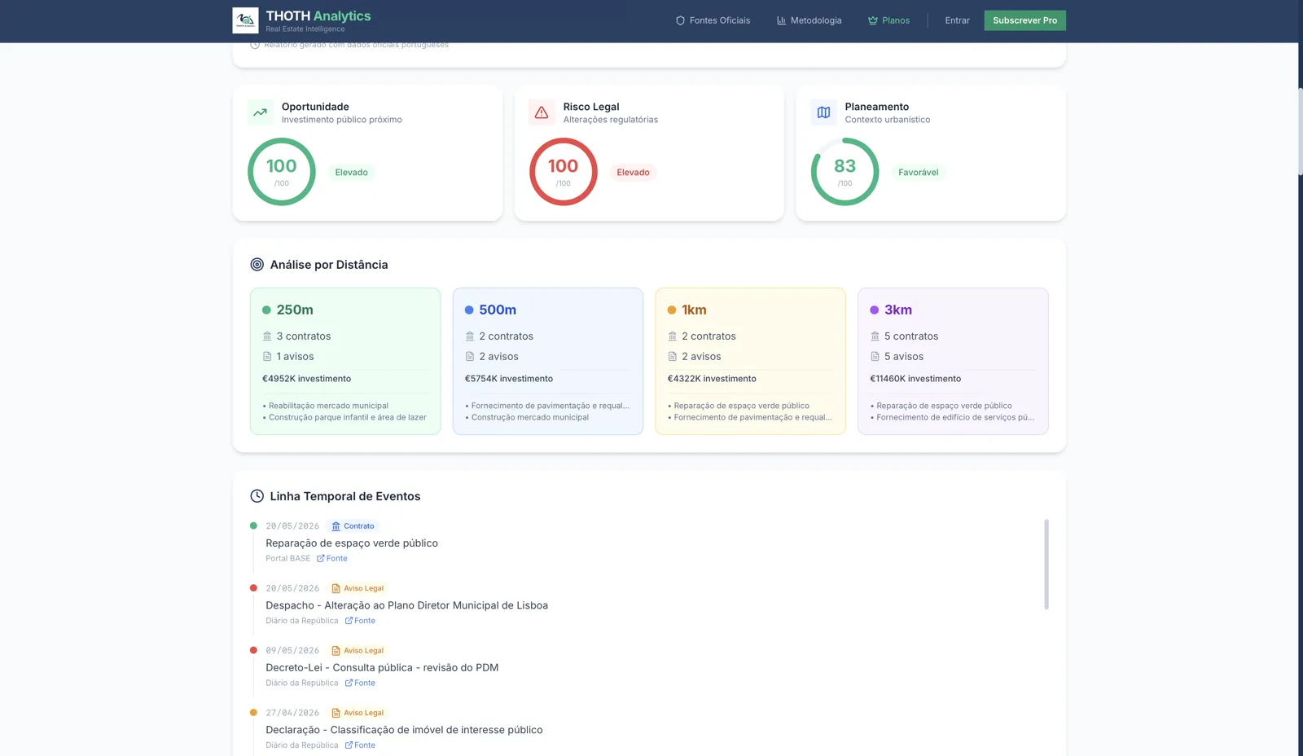Click Despacho - Alteração ao Plano Diretor title

[x=407, y=606]
